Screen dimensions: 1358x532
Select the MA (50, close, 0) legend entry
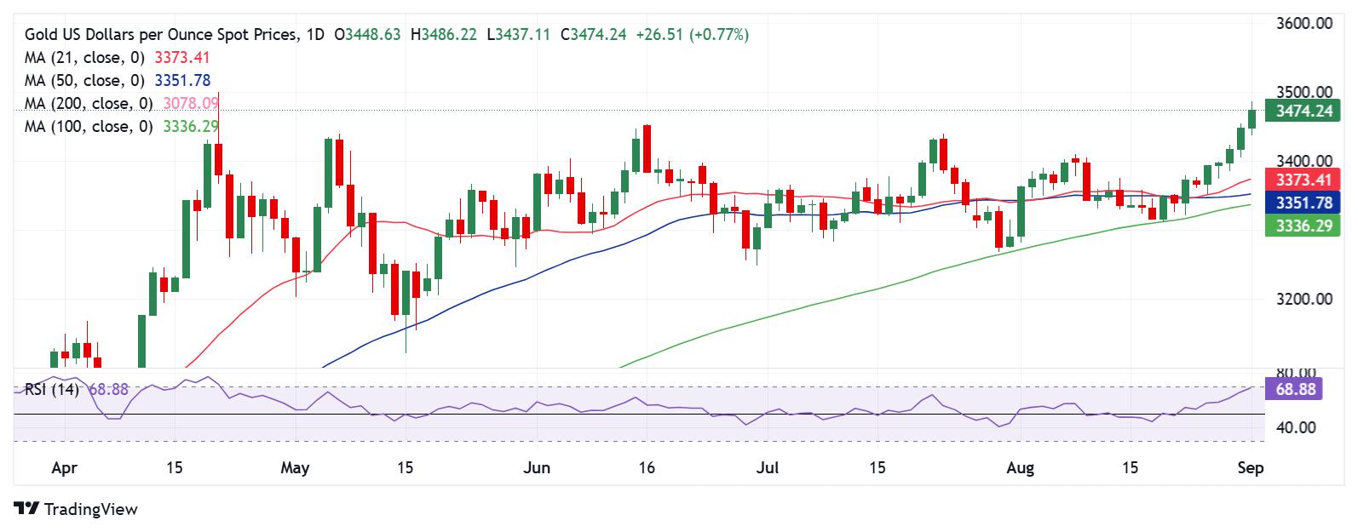(86, 81)
